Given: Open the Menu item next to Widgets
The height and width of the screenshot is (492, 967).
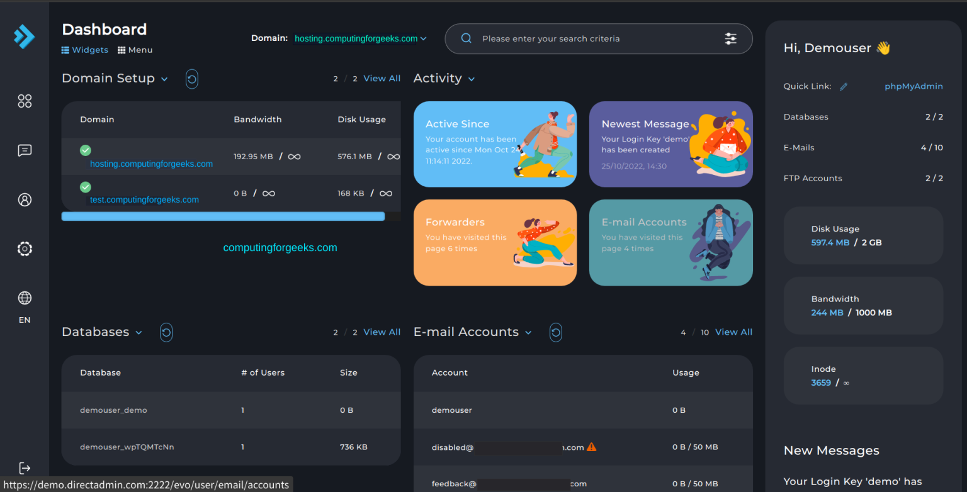Looking at the screenshot, I should (135, 50).
